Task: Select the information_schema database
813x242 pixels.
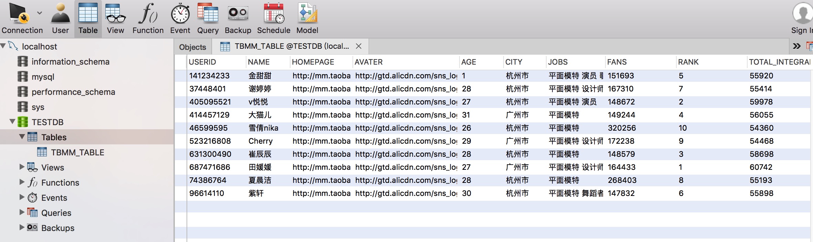Action: [70, 62]
